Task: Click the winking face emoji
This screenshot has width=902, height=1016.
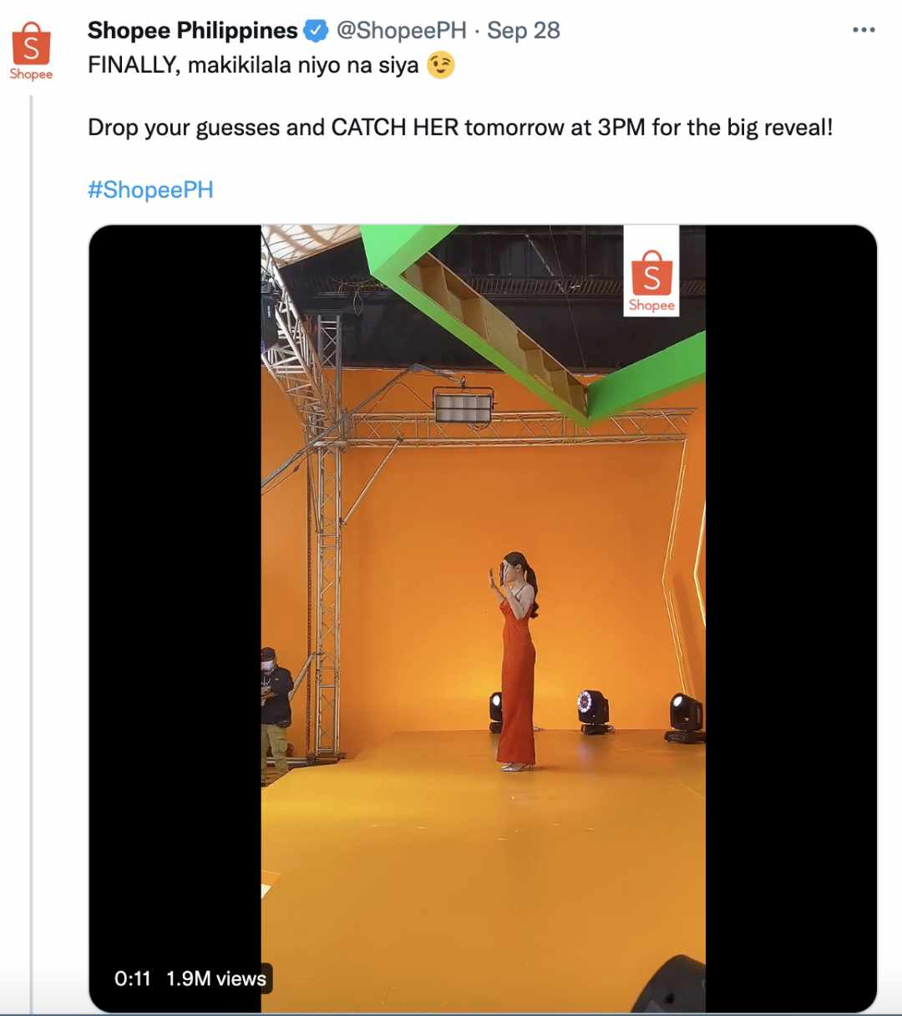Action: [x=440, y=65]
